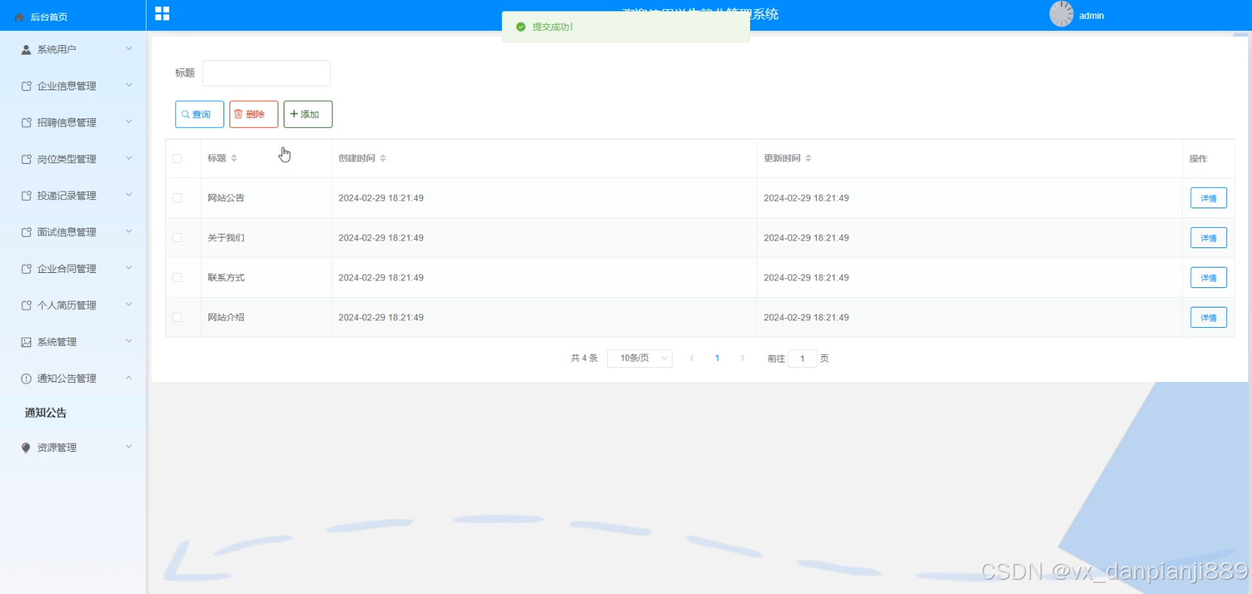Click the admin username text
1252x594 pixels.
click(1091, 16)
